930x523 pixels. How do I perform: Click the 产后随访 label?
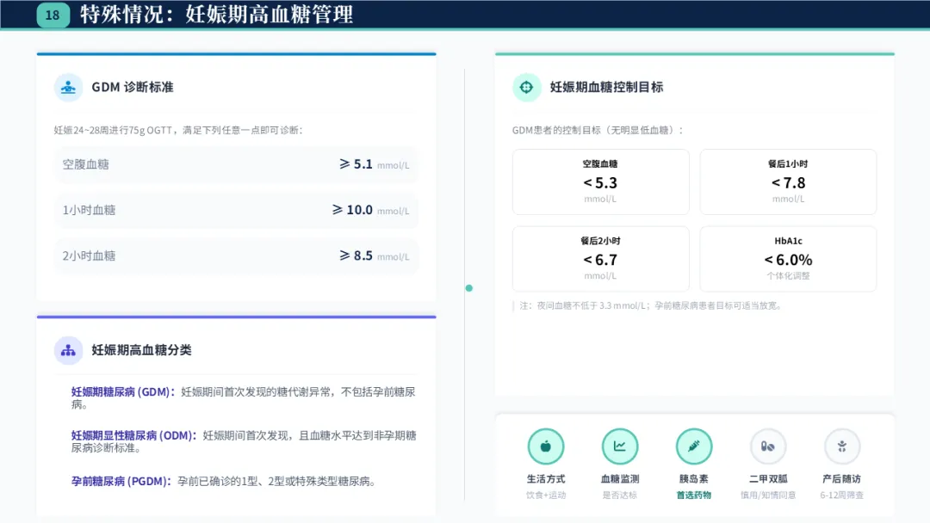[x=842, y=479]
